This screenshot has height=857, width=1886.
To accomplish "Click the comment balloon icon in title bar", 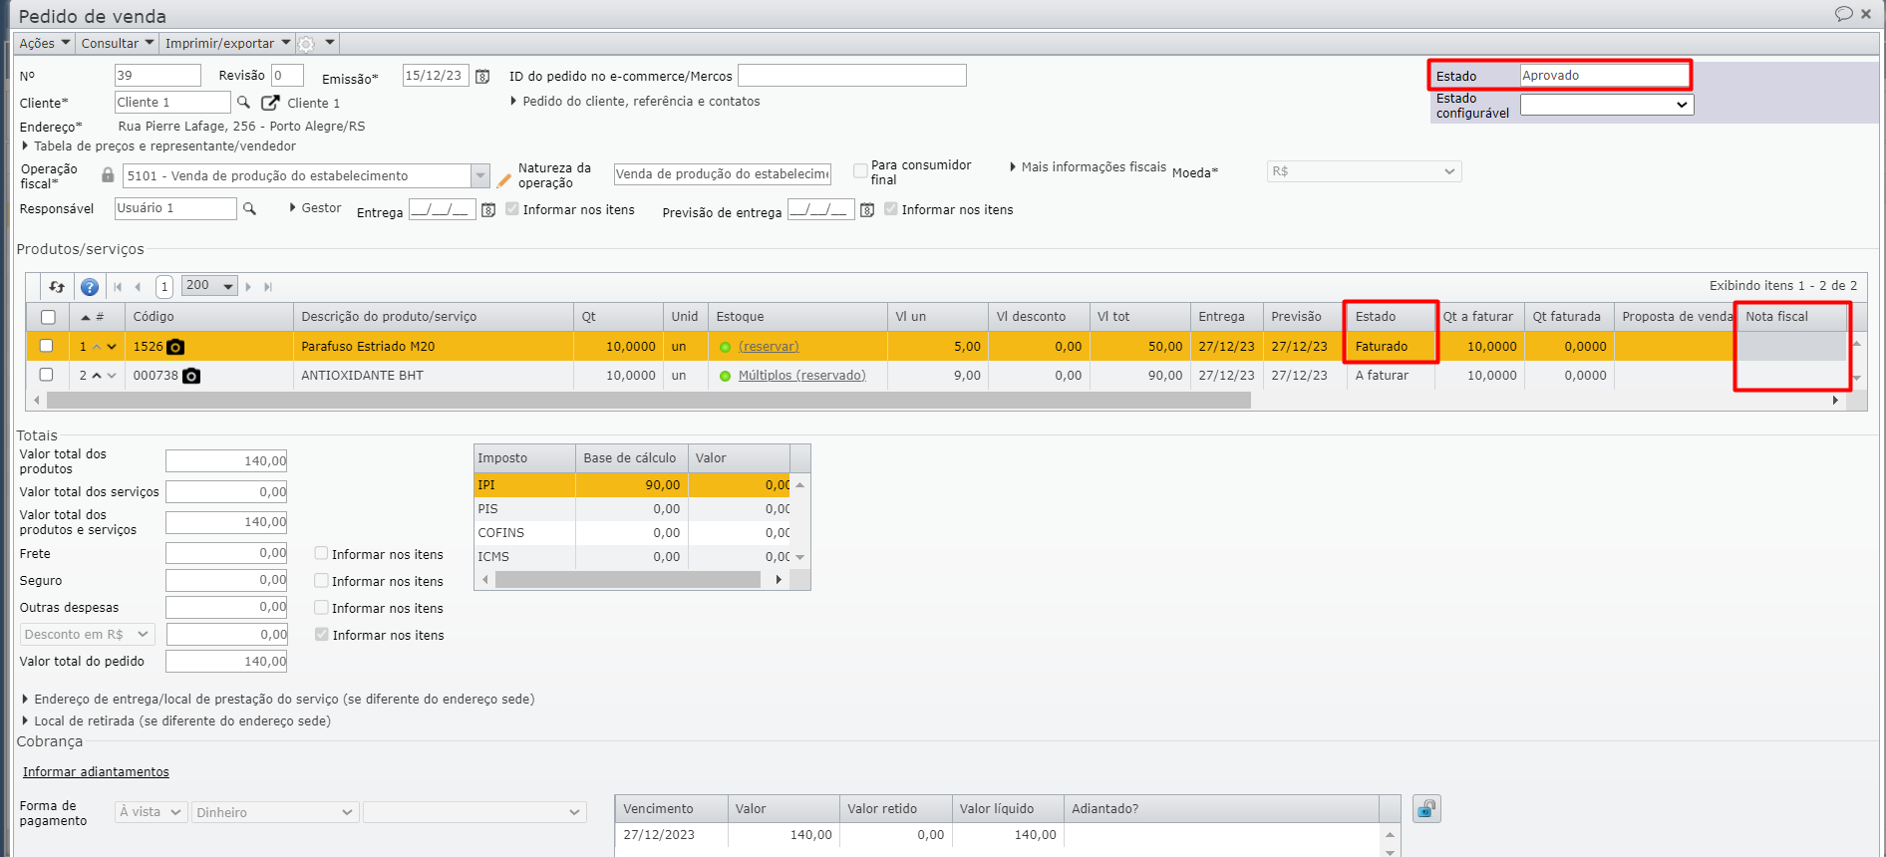I will [1843, 14].
